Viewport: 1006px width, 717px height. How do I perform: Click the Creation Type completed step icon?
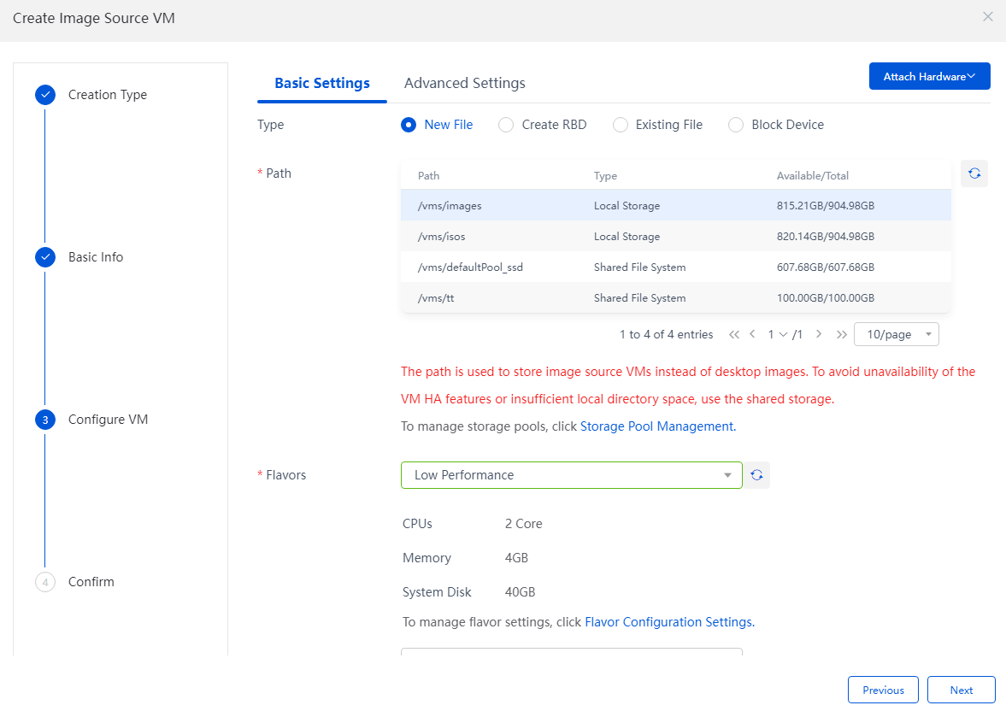(45, 95)
